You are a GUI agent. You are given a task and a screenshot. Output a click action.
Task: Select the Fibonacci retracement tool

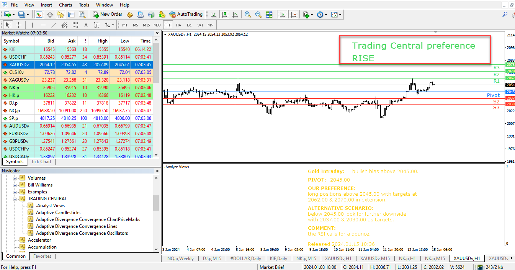75,25
